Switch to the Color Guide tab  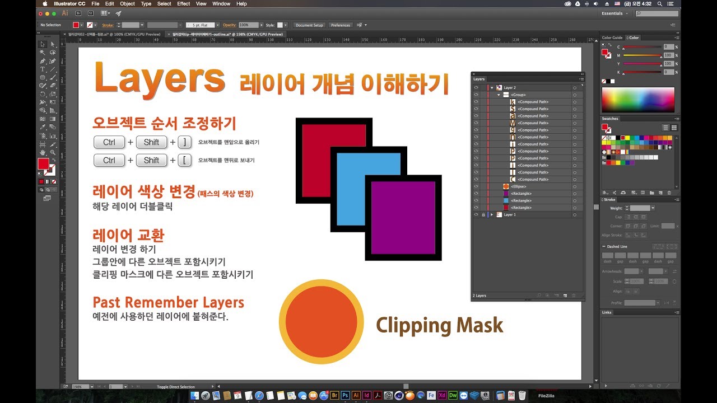click(x=612, y=38)
